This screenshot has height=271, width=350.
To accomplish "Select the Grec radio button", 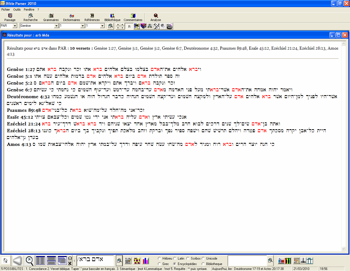I will (159, 264).
